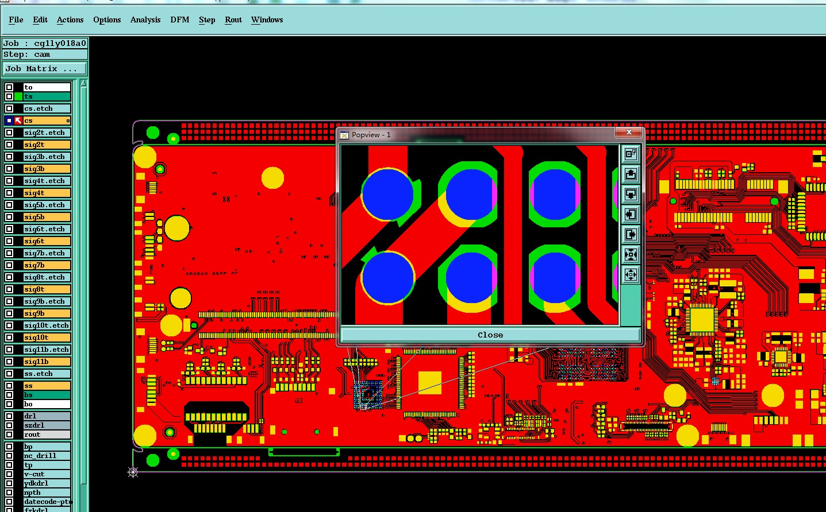Select layer name nc_drill
Screen dimensions: 826x512
[47, 456]
